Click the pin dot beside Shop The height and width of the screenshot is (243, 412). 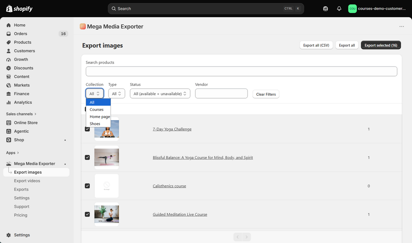(x=65, y=140)
